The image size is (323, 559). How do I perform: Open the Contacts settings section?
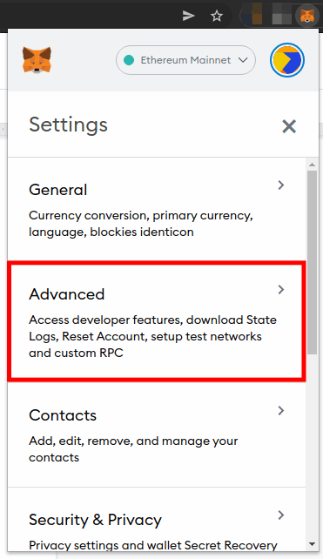click(157, 434)
